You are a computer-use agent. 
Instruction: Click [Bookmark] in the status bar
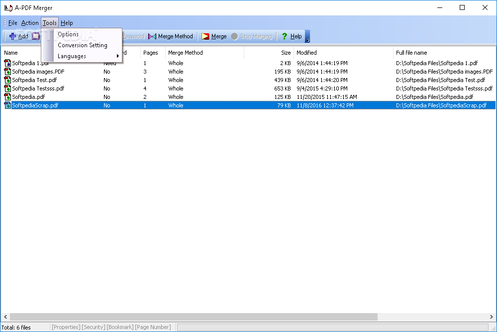(120, 327)
